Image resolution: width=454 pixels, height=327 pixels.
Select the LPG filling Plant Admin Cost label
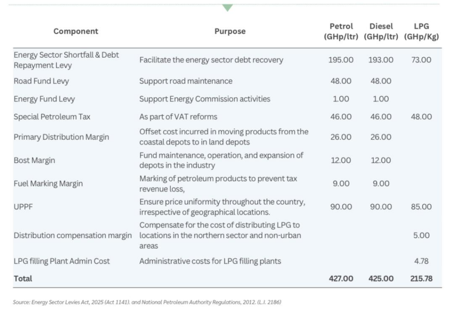click(x=62, y=261)
